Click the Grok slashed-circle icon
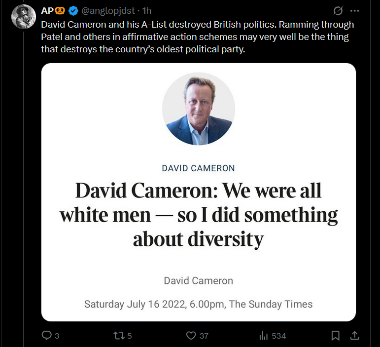 (338, 10)
